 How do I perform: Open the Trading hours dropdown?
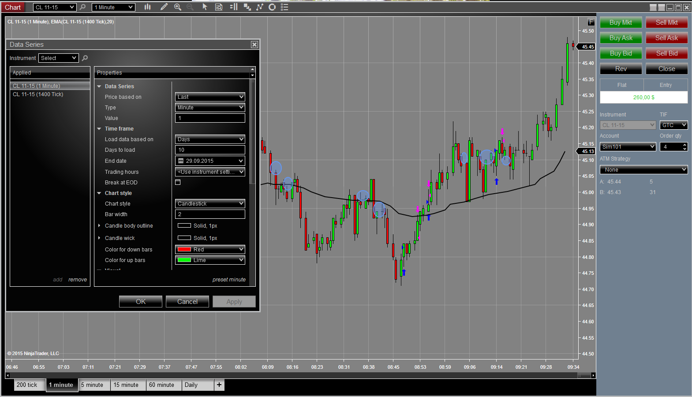[210, 172]
